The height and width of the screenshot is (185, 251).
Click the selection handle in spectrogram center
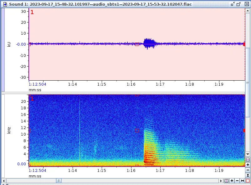click(137, 131)
